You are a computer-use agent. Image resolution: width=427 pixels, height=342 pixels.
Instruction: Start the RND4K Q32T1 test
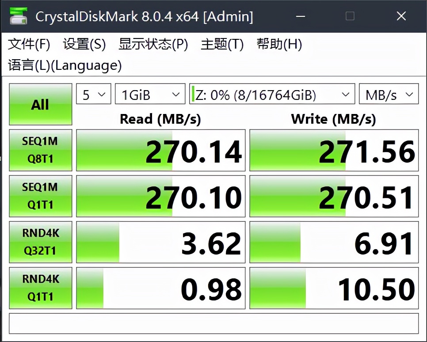point(41,242)
